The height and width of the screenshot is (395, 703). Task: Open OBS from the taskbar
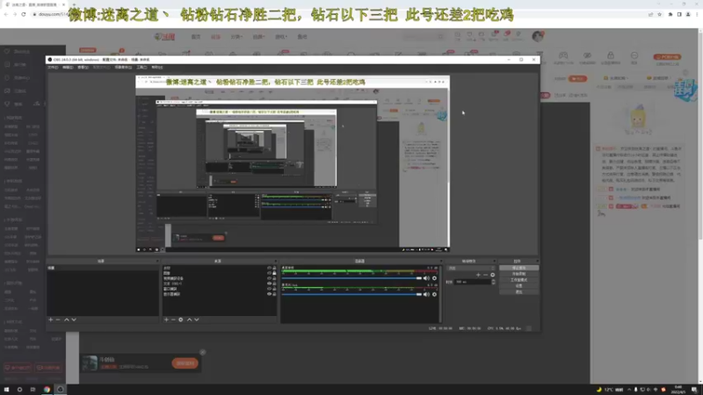click(60, 390)
